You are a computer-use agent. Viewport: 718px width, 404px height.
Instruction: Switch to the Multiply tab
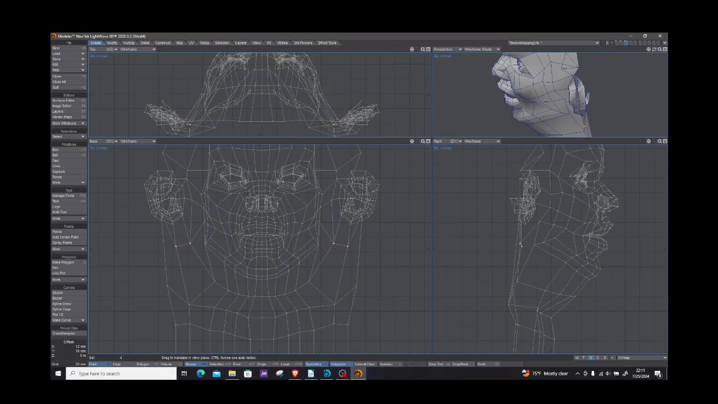click(x=129, y=43)
